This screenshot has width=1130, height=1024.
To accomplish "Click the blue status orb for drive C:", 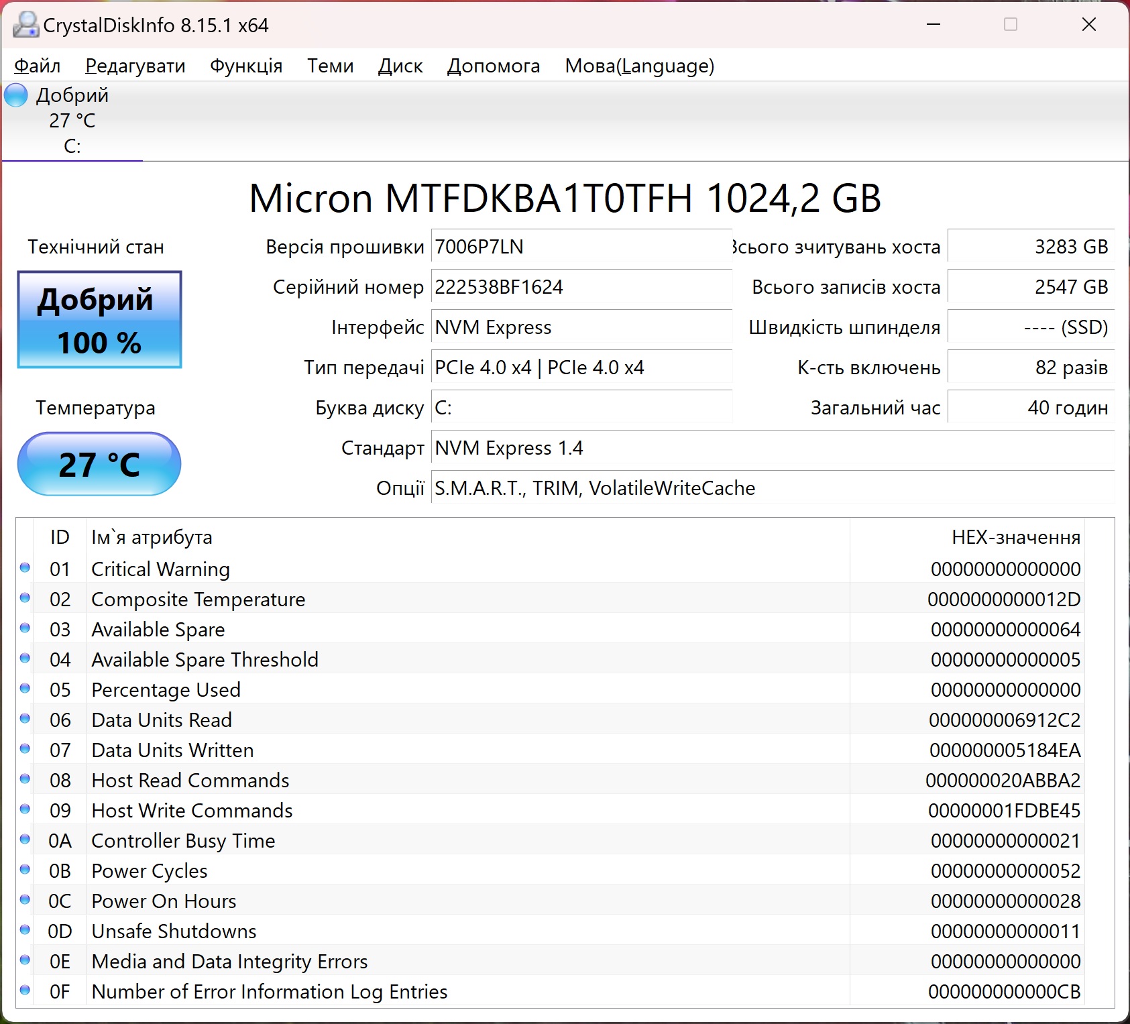I will pyautogui.click(x=16, y=95).
